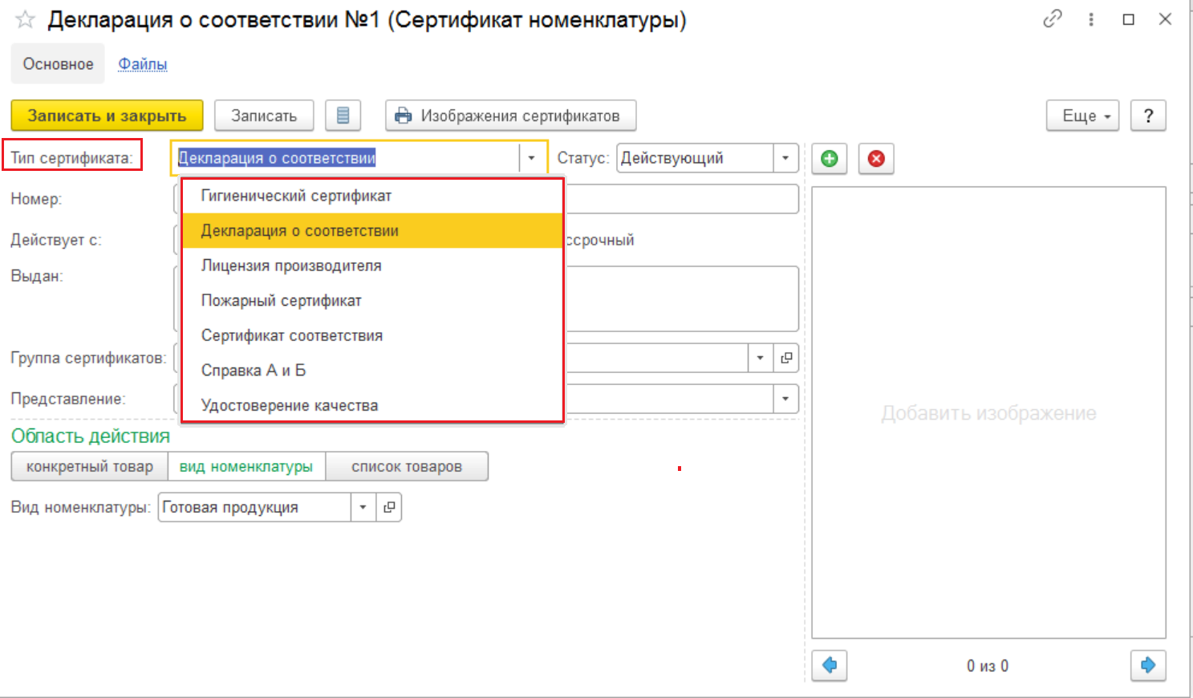Switch to the Основное tab
The width and height of the screenshot is (1193, 698).
58,64
